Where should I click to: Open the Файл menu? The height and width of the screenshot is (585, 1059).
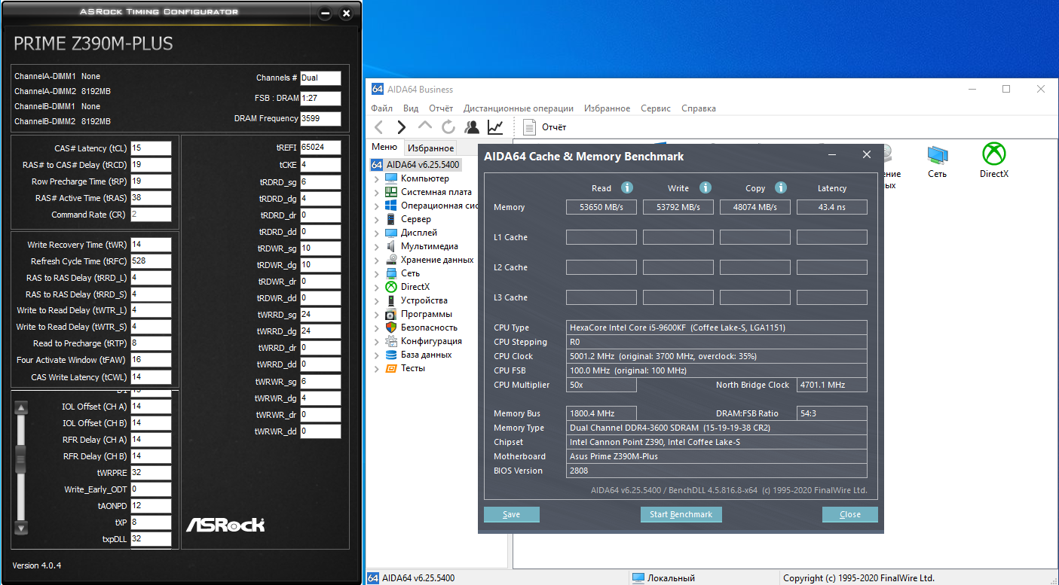tap(382, 108)
